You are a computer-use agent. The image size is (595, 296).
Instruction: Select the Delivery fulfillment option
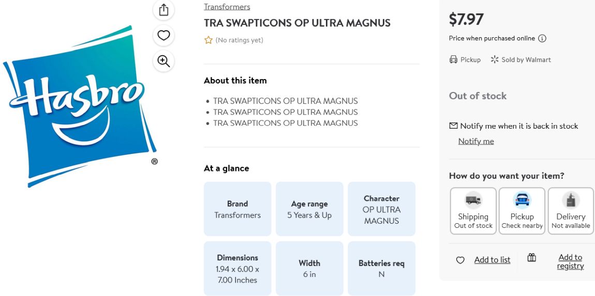point(571,211)
